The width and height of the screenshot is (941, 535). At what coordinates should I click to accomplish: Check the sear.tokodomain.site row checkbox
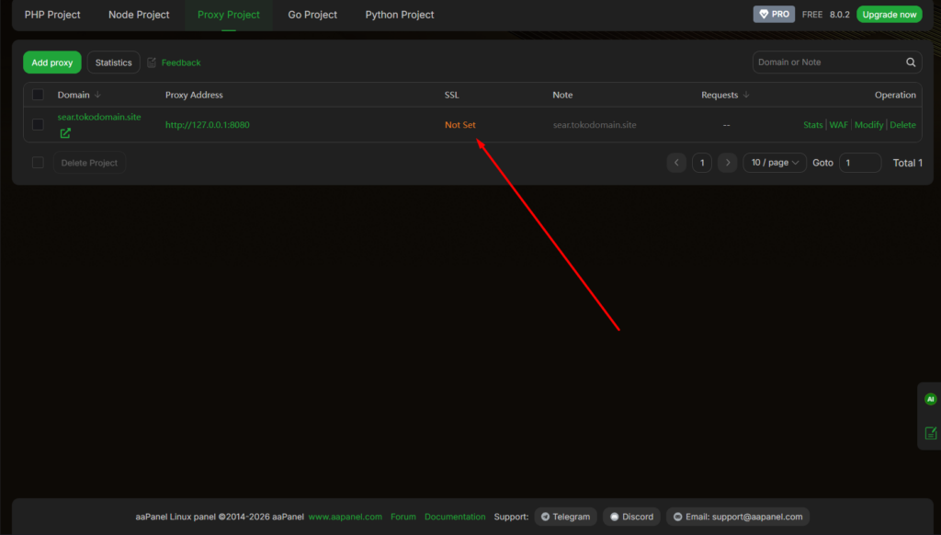pyautogui.click(x=38, y=125)
